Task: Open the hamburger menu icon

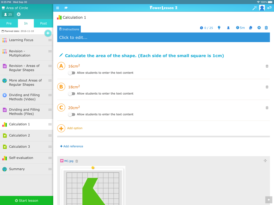Action: pyautogui.click(x=58, y=8)
